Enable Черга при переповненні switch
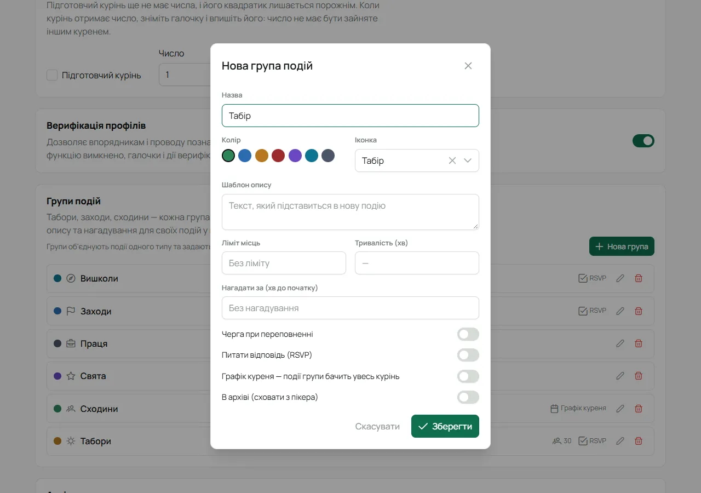Screen dimensions: 701x493 [x=468, y=334]
